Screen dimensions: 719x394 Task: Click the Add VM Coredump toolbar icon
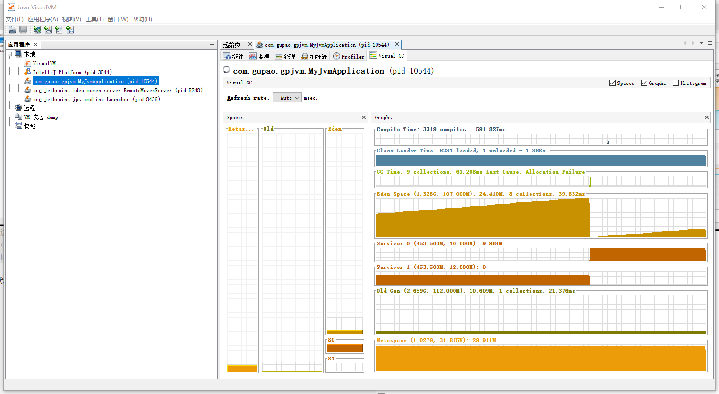coord(59,29)
